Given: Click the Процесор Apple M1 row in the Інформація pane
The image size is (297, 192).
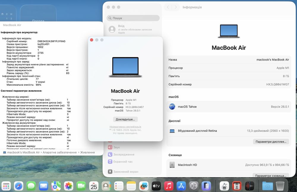Looking at the screenshot, I should click(229, 68).
